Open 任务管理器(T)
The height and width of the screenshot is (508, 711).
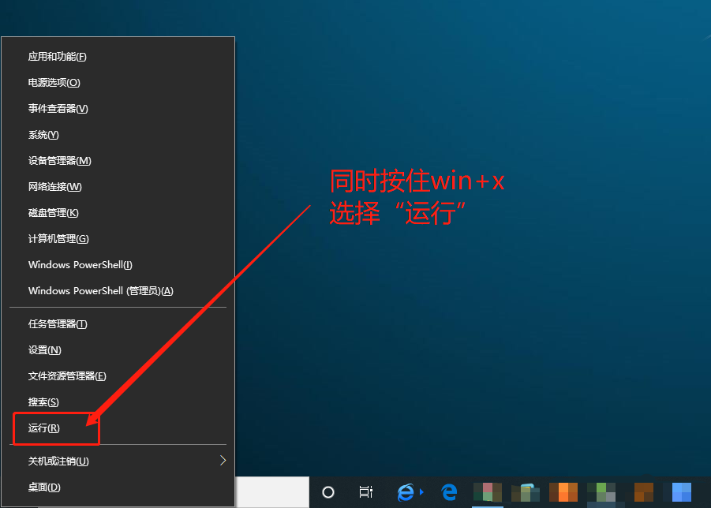(x=118, y=324)
